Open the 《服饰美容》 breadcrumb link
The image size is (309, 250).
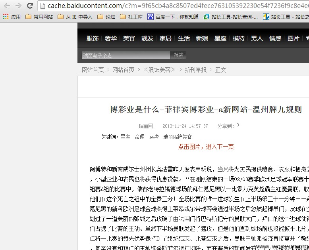point(159,70)
